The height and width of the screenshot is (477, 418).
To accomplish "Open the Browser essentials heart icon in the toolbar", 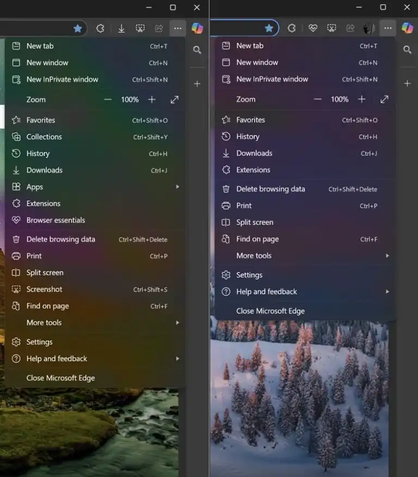I will 312,28.
